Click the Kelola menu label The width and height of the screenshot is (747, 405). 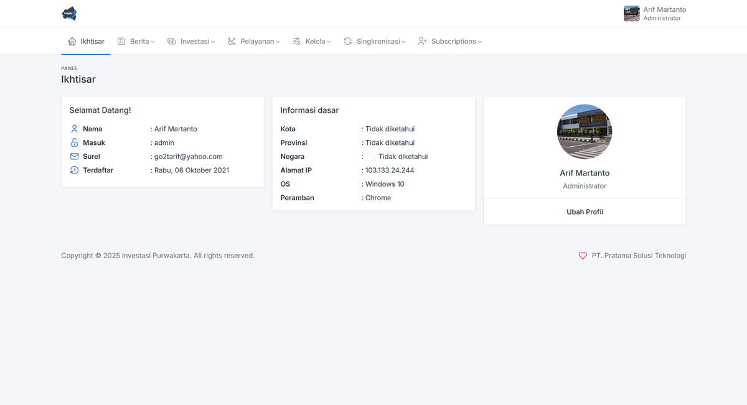point(316,41)
